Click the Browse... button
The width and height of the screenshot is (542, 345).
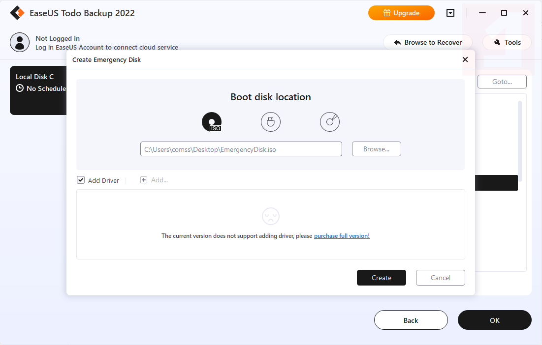tap(377, 149)
